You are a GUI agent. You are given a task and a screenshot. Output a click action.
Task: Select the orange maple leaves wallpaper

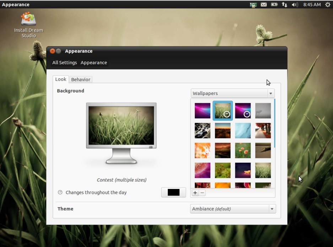(202, 150)
